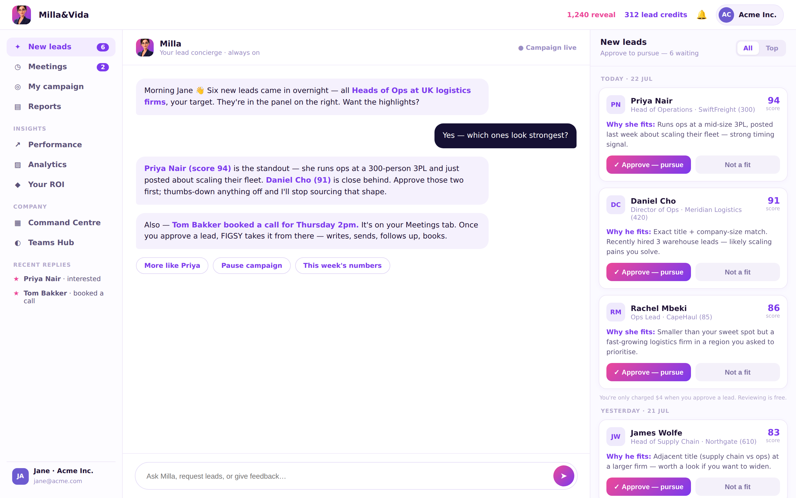Image resolution: width=796 pixels, height=498 pixels.
Task: Click the Pause campaign suggestion
Action: (252, 266)
